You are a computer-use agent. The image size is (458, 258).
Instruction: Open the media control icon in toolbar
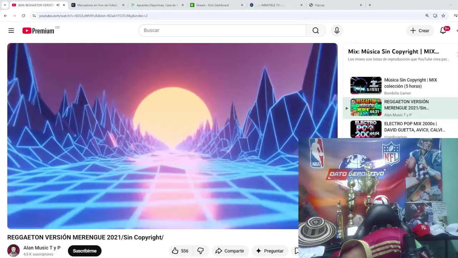pos(455,16)
